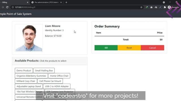Click the green Bill button
This screenshot has height=101, width=181.
[106, 48]
